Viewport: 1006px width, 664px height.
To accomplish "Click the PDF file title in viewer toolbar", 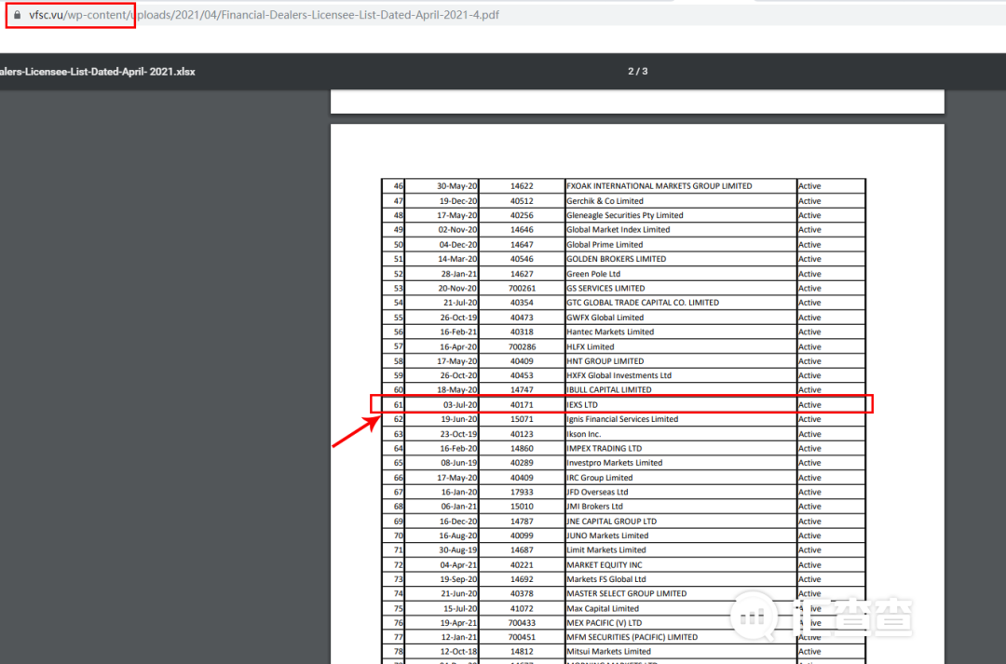I will click(x=98, y=72).
